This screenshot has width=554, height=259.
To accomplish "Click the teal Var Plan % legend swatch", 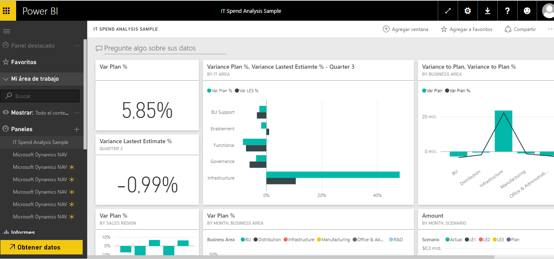I will tap(208, 90).
